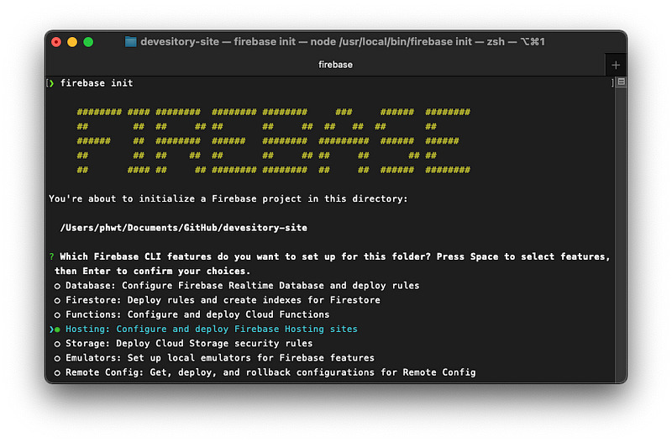Toggle the Firestore feature checkbox
Image resolution: width=672 pixels, height=443 pixels.
[57, 301]
